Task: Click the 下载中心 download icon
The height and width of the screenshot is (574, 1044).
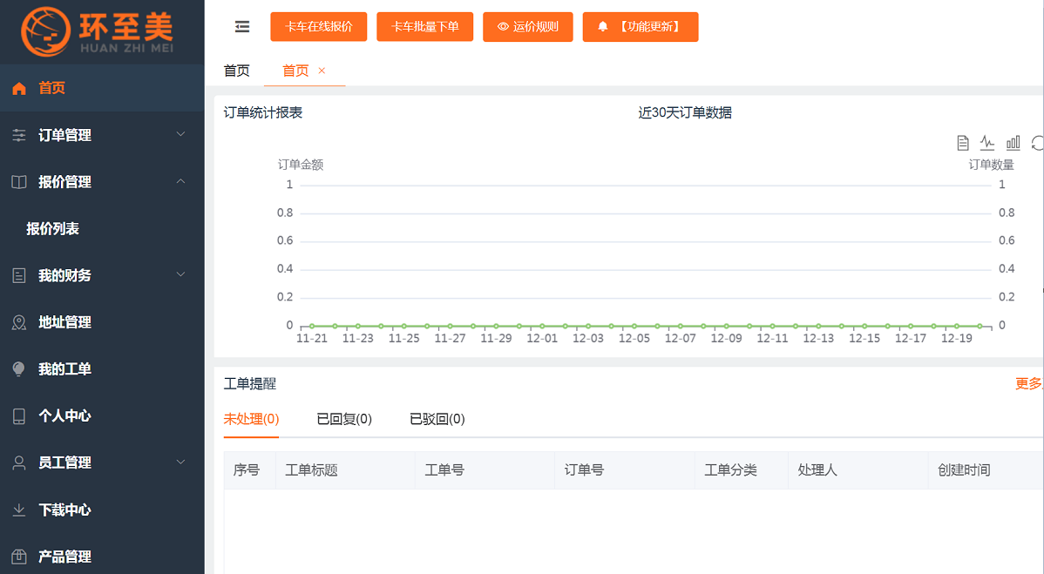Action: (19, 510)
